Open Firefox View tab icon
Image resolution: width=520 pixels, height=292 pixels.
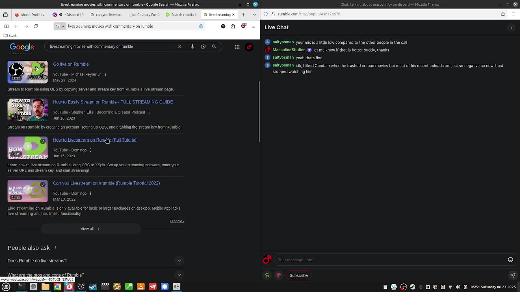[x=6, y=15]
